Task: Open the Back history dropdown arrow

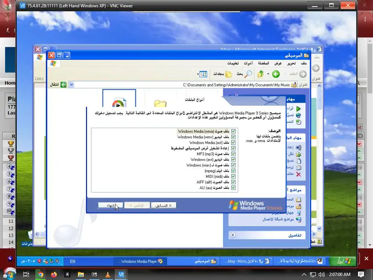Action: [268, 74]
